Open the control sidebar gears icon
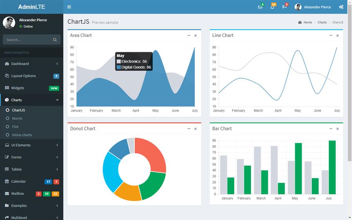Viewport: 352px width, 220px height. pyautogui.click(x=341, y=7)
